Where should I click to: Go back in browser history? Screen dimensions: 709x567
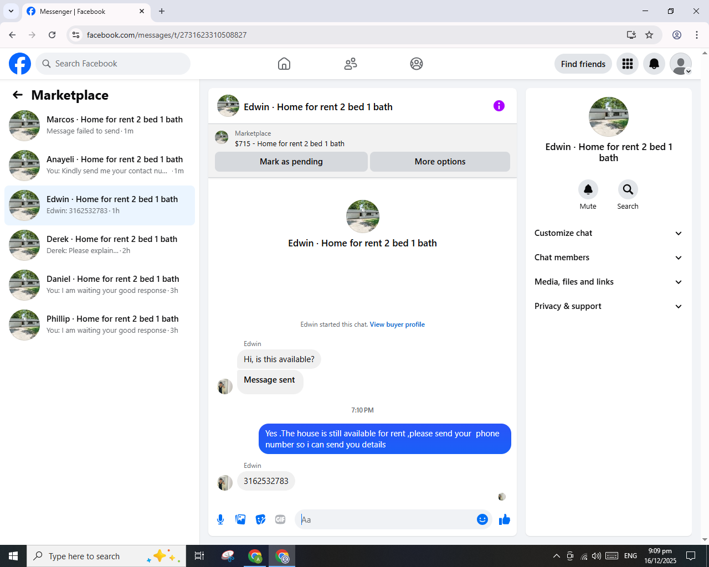[x=12, y=35]
